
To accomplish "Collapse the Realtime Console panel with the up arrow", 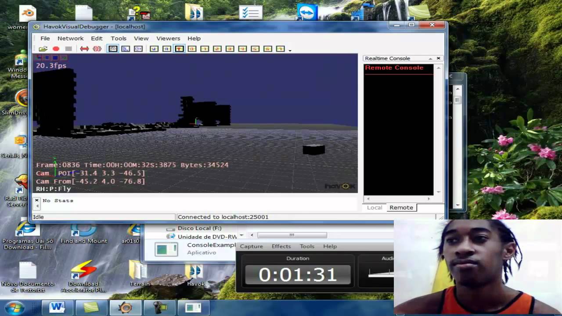I will 431,58.
